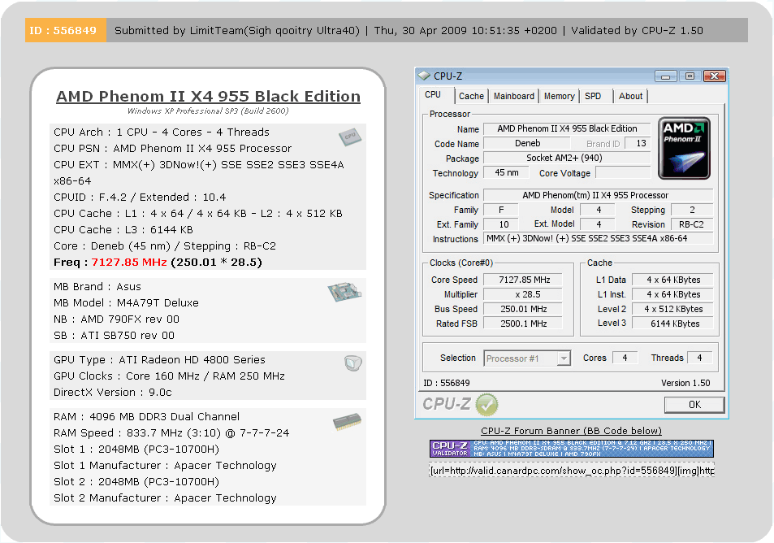Click the Bus Speed value 250.01 MHz

coord(523,309)
